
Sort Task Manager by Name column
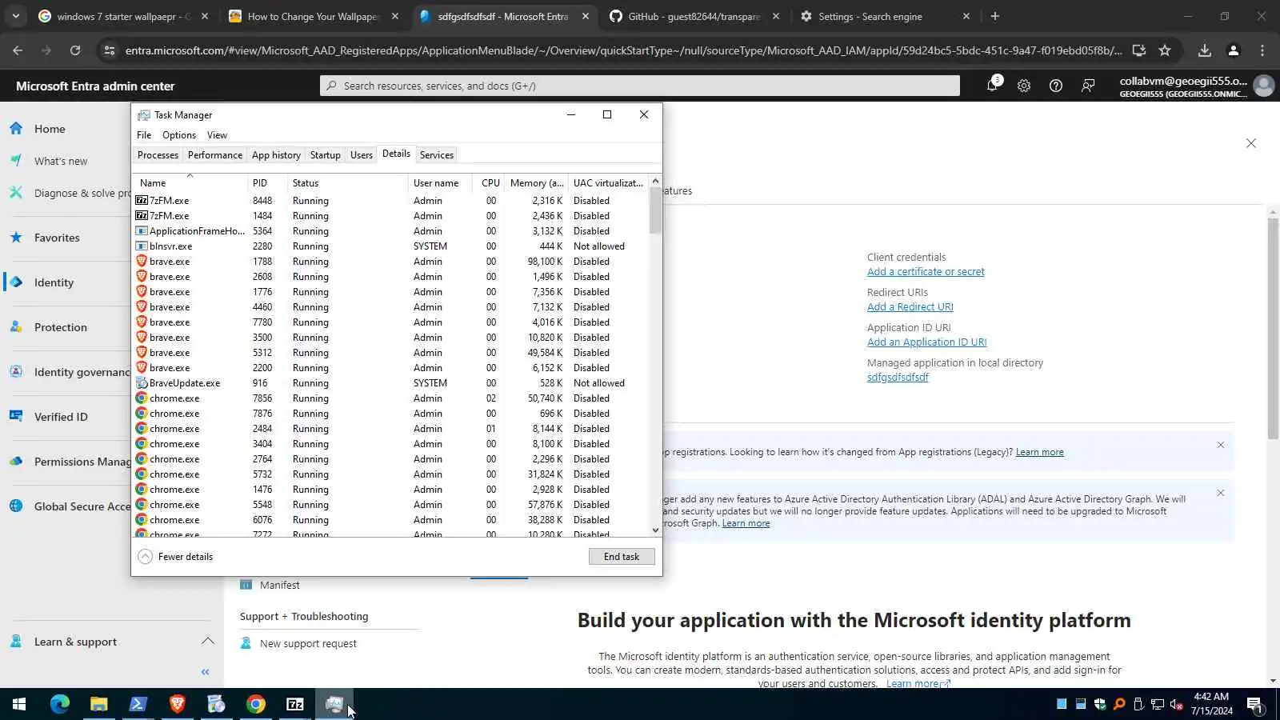tap(190, 182)
